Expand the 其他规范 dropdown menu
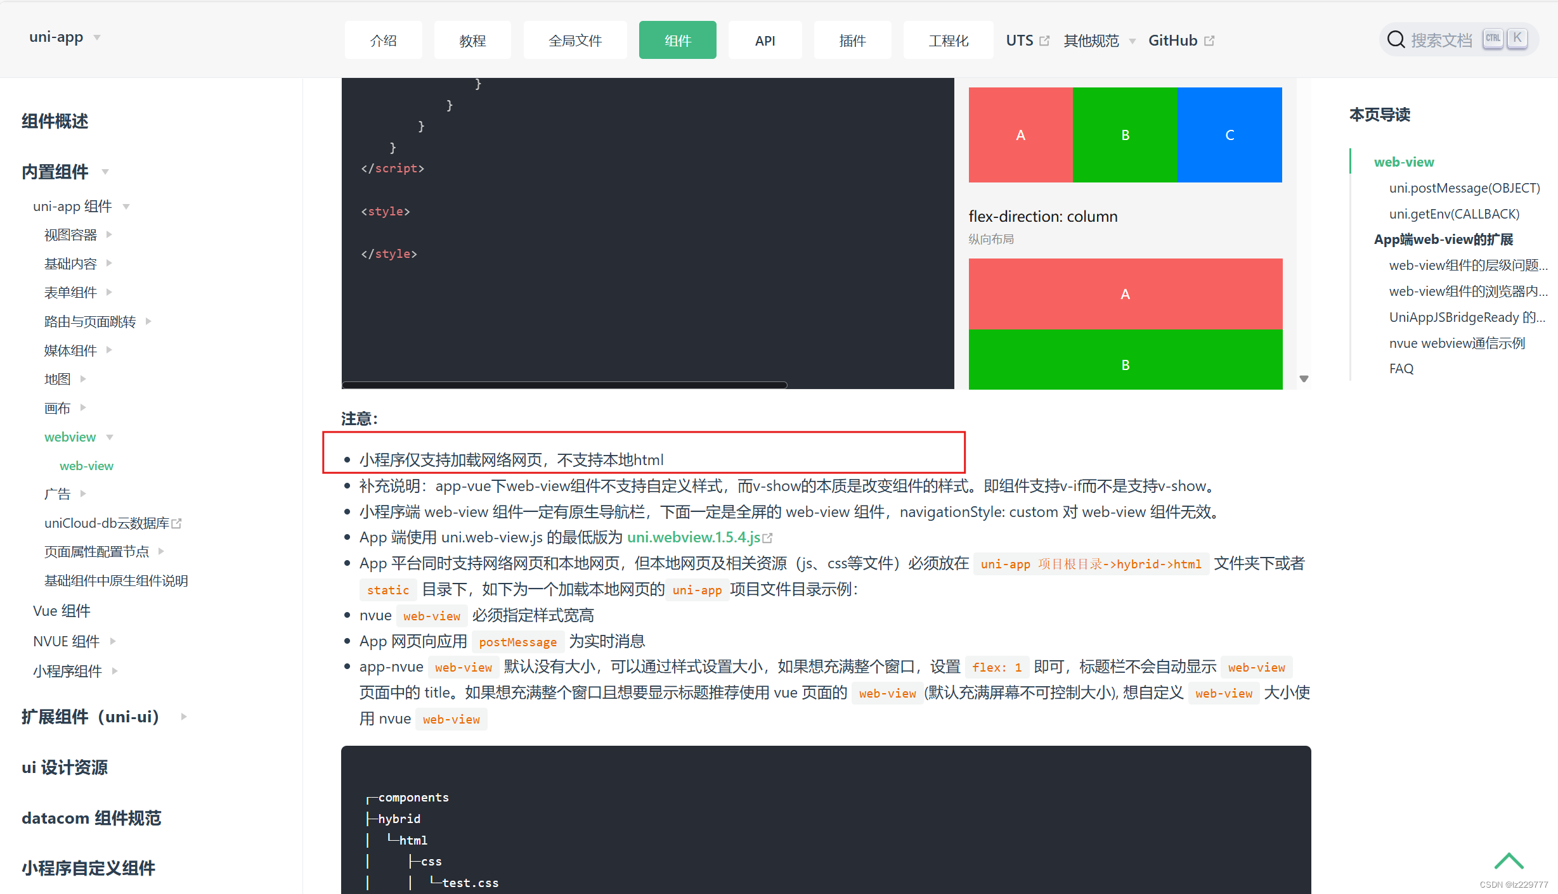Image resolution: width=1558 pixels, height=894 pixels. pyautogui.click(x=1132, y=41)
